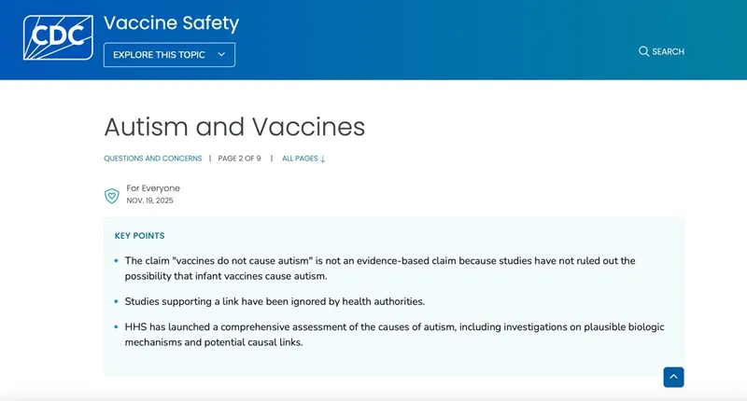
Task: Click the Autism and Vaccines page heading
Action: 233,127
